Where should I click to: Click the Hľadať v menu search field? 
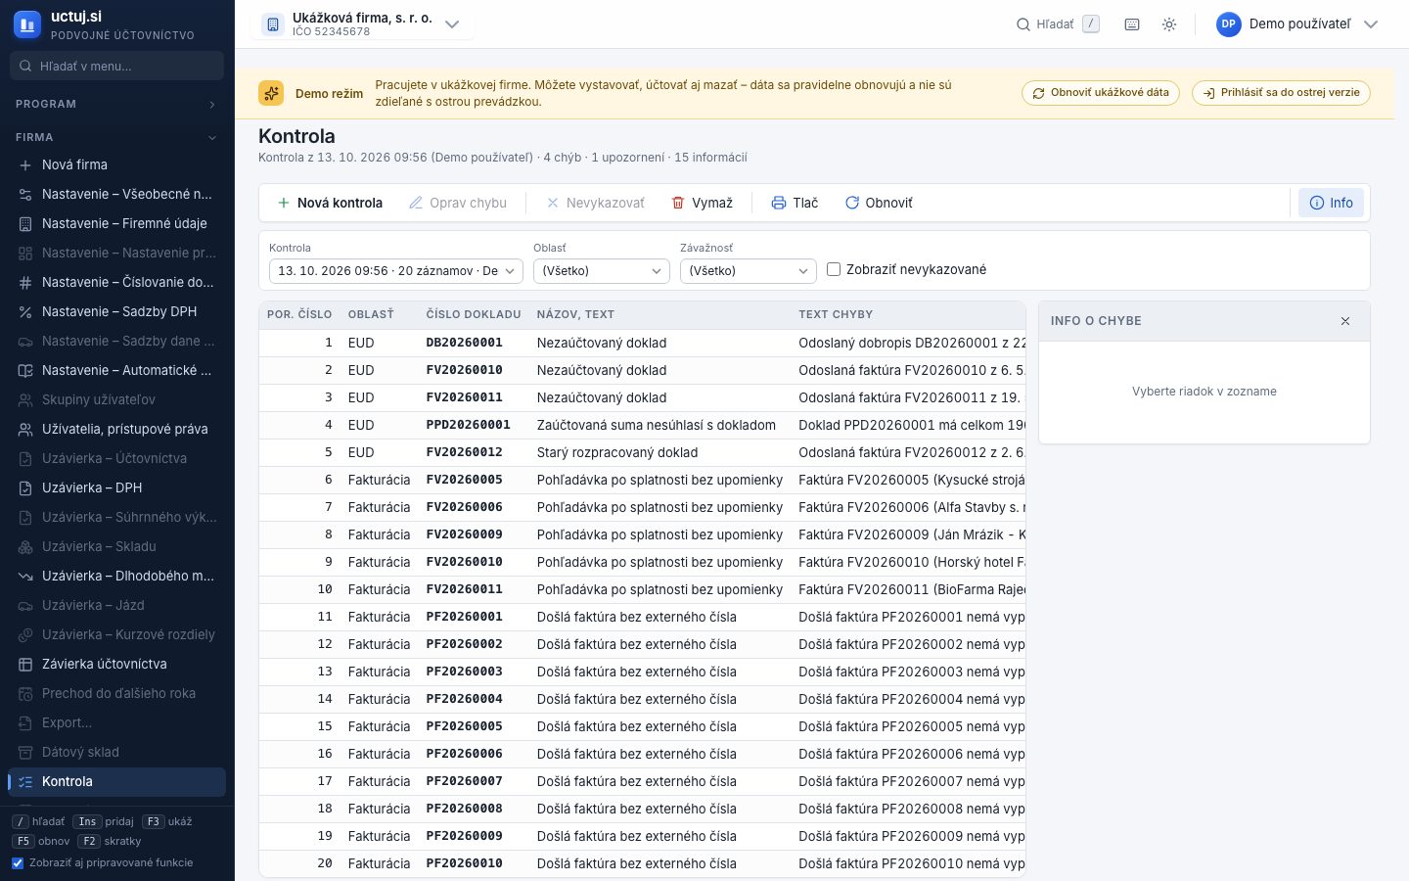tap(116, 66)
